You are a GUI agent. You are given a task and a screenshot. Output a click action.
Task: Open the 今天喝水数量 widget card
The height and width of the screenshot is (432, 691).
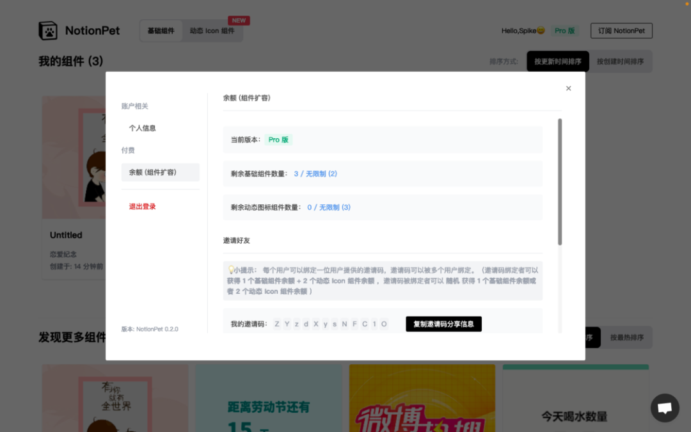point(576,398)
